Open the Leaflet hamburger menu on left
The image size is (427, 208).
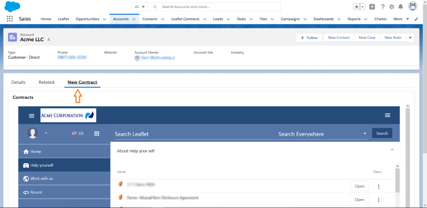[32, 115]
